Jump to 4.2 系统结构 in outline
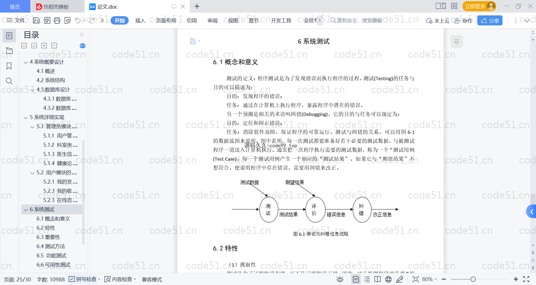This screenshot has width=536, height=285. click(51, 80)
